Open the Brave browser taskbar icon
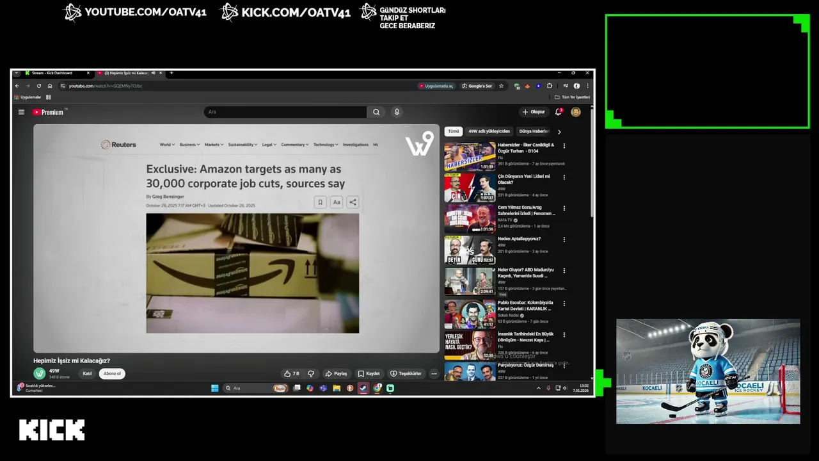The height and width of the screenshot is (461, 819). click(x=350, y=388)
